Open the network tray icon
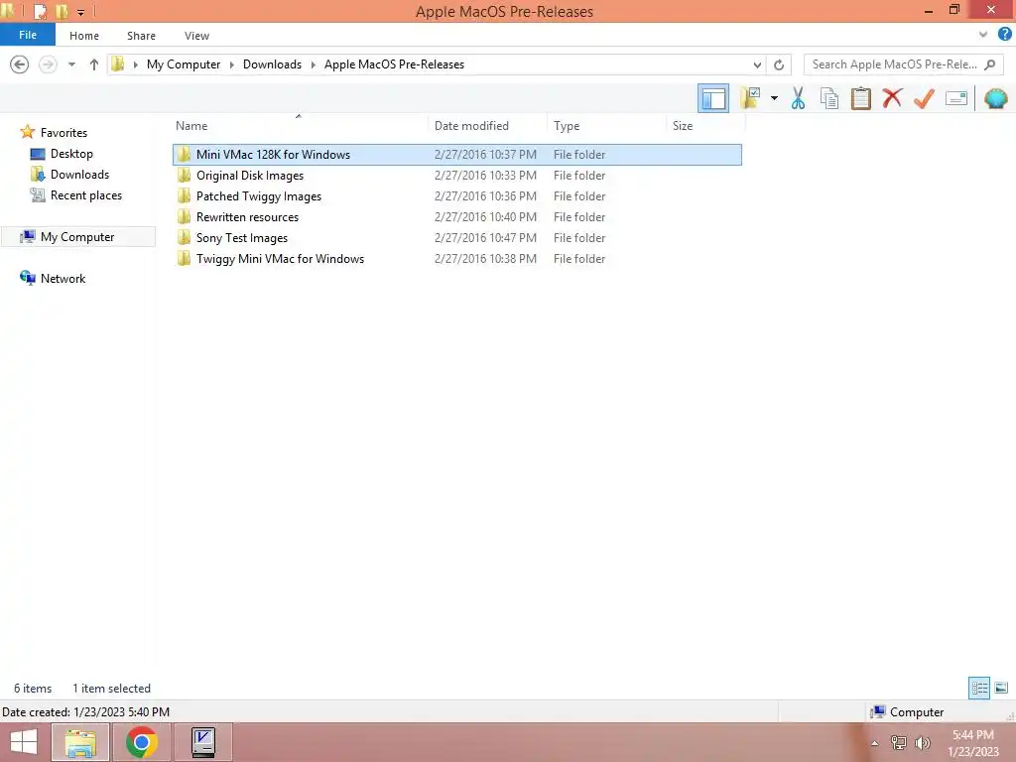The image size is (1016, 762). click(898, 743)
